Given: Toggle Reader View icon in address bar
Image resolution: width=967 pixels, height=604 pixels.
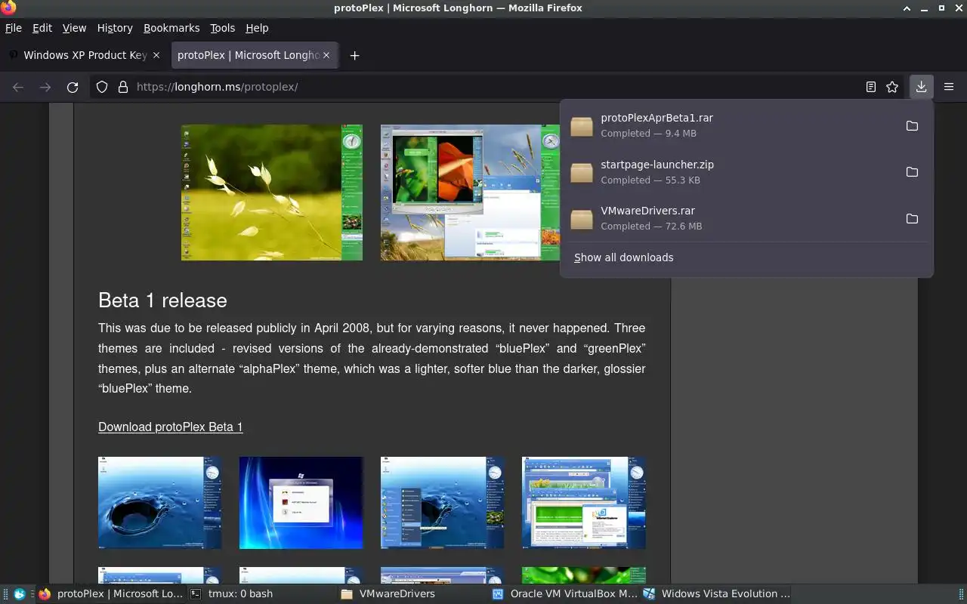Looking at the screenshot, I should click(x=871, y=87).
